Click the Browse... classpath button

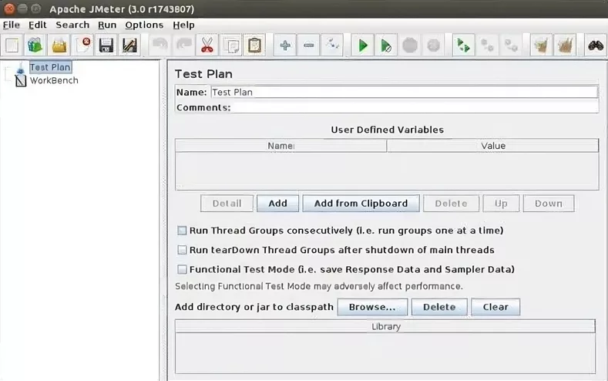coord(372,307)
